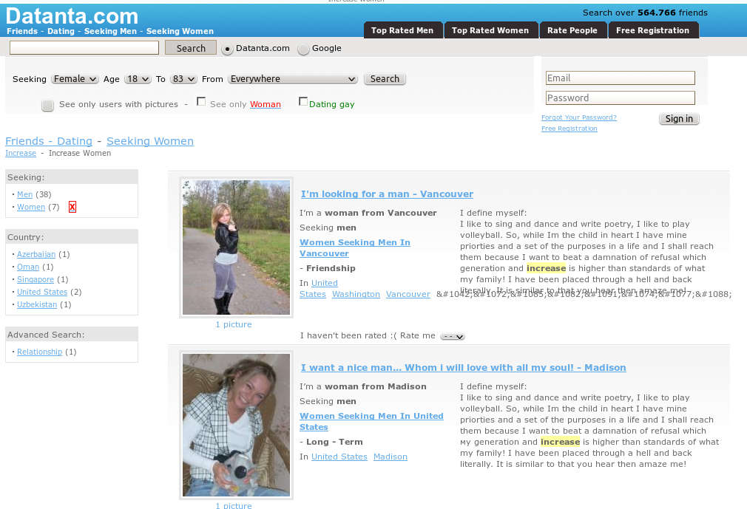Focus the Password input field
Viewport: 747px width, 509px height.
[621, 98]
